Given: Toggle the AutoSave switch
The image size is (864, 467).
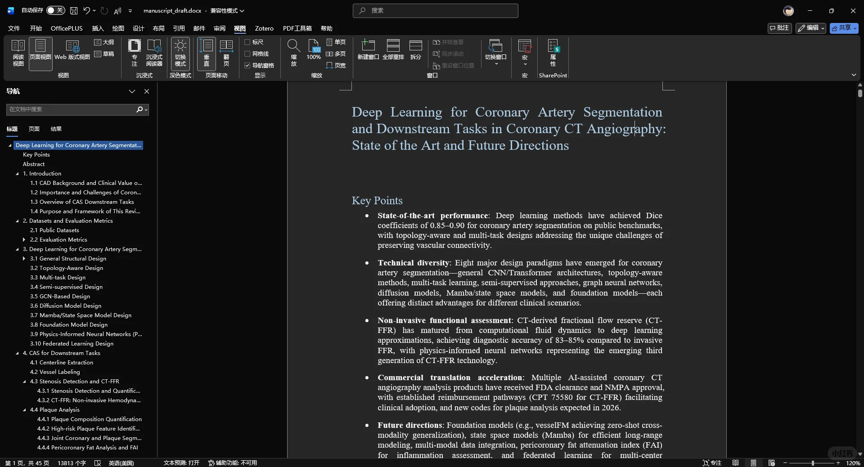Looking at the screenshot, I should click(56, 10).
